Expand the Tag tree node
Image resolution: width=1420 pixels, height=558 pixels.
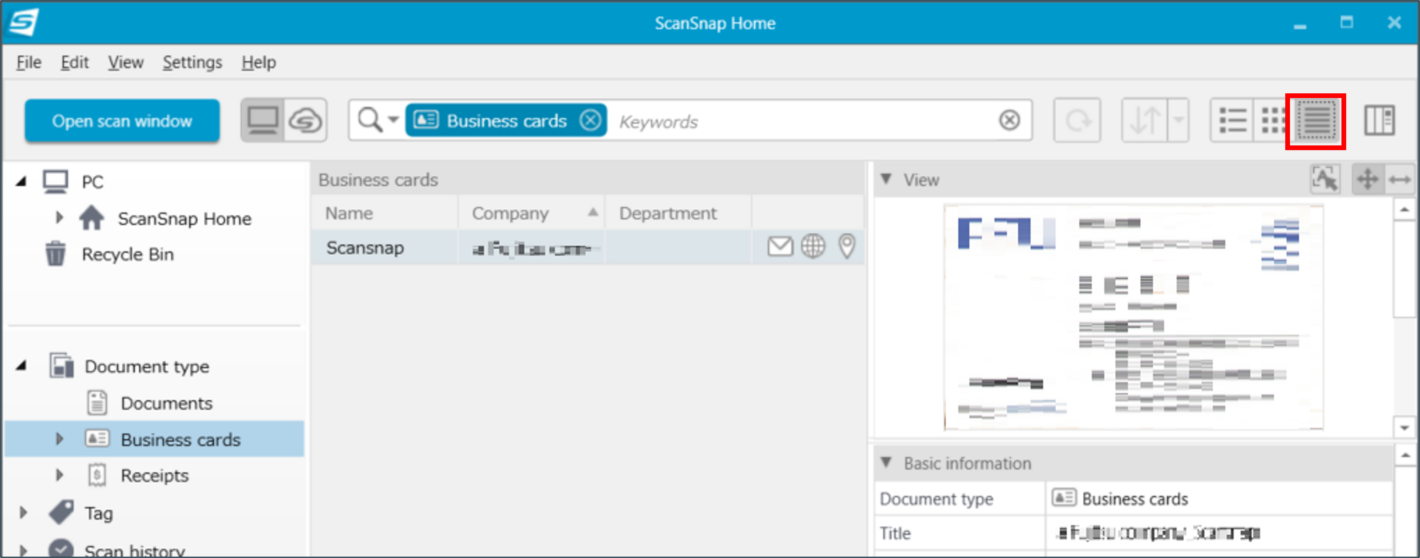(x=23, y=513)
